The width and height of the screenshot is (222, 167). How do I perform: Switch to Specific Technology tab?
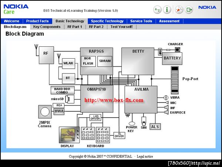[x=107, y=21]
